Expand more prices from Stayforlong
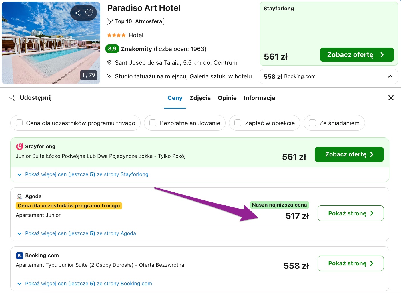The image size is (401, 293). [83, 174]
